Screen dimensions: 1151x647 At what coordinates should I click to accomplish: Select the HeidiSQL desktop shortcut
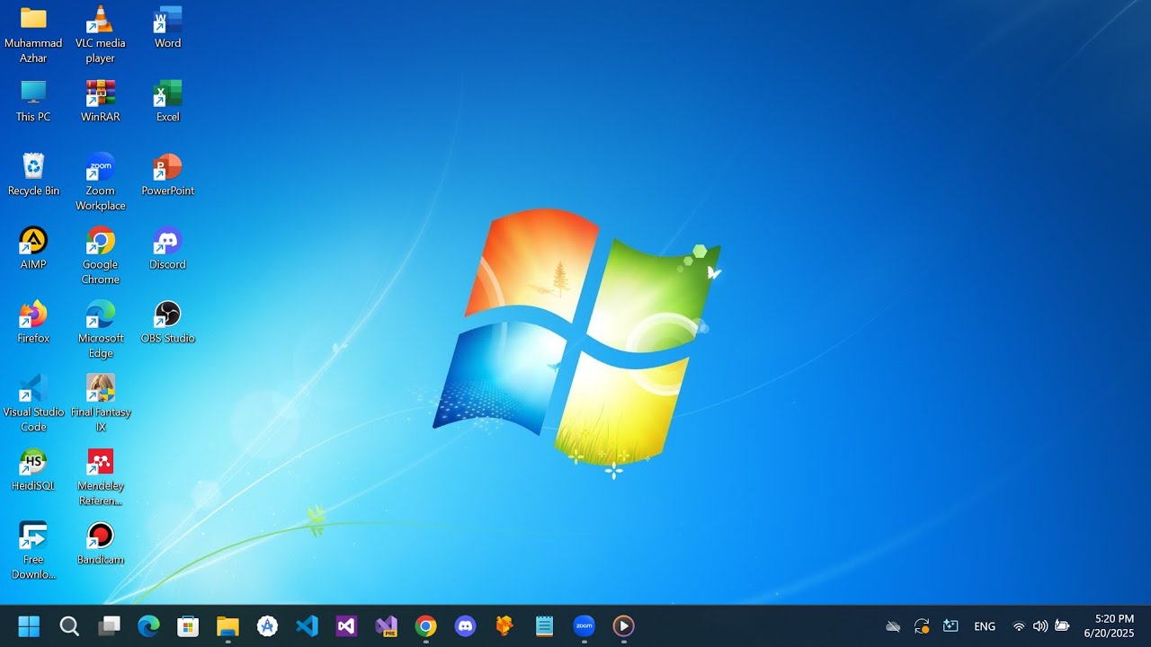(33, 469)
